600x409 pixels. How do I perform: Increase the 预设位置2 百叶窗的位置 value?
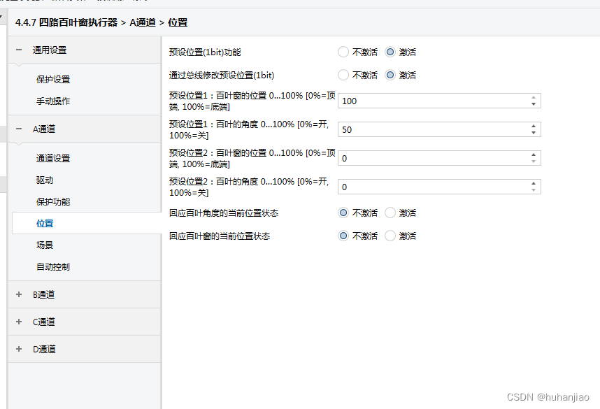pos(534,155)
